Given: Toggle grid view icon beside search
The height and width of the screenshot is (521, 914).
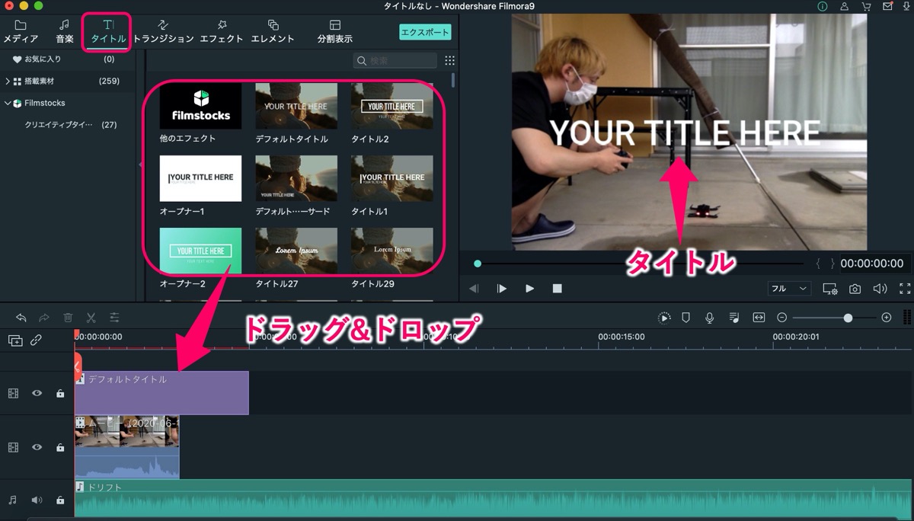Looking at the screenshot, I should click(449, 60).
